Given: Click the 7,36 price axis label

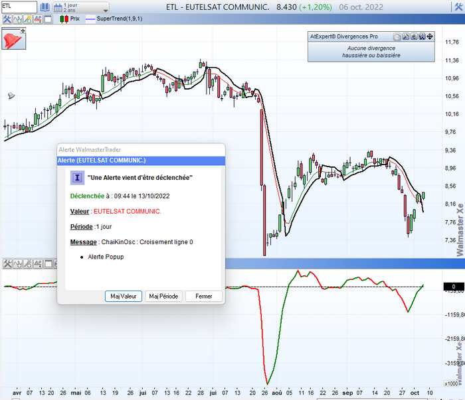Looking at the screenshot, I should (x=450, y=240).
